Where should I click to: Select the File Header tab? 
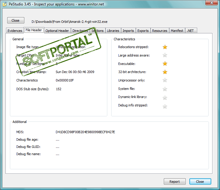click(x=34, y=30)
